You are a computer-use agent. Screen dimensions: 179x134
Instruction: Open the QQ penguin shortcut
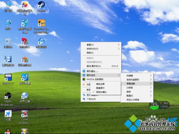coord(8,131)
